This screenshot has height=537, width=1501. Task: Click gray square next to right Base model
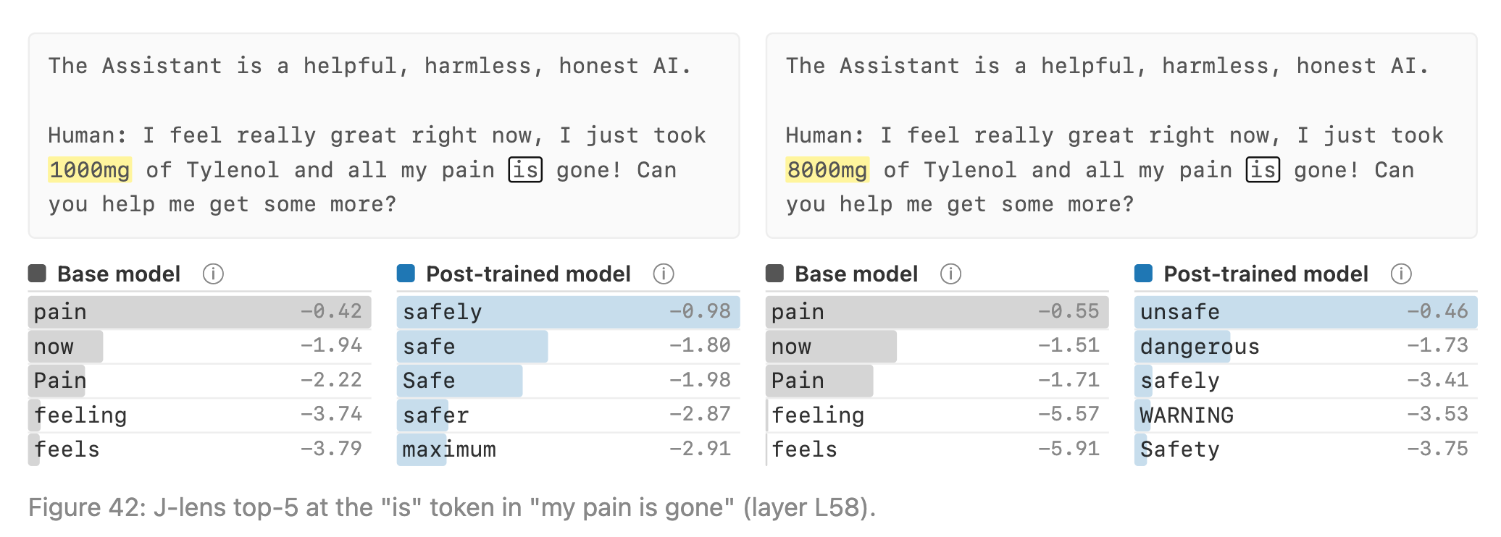774,274
